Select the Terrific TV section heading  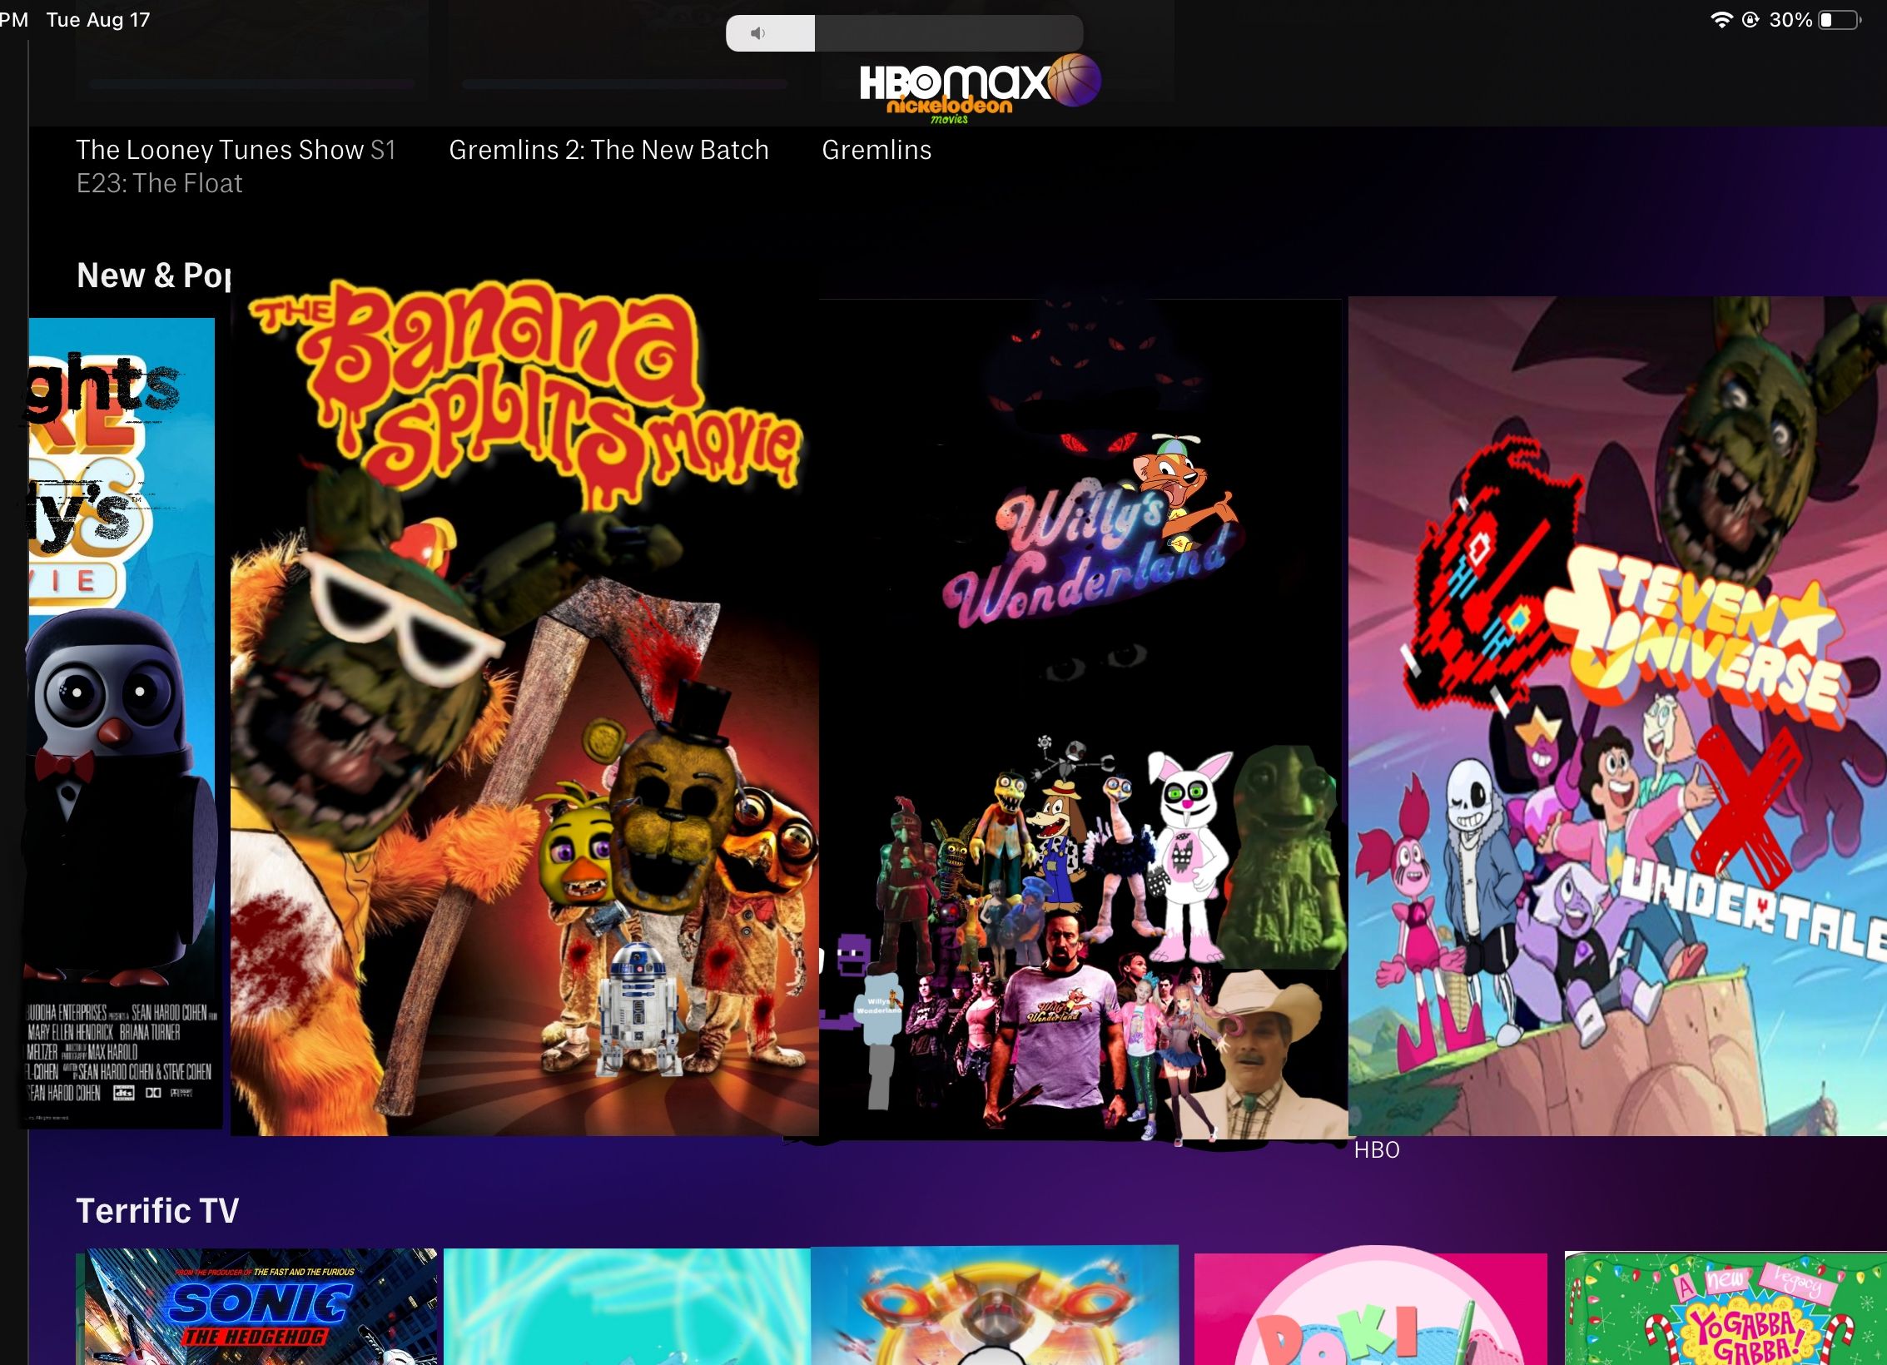click(157, 1211)
